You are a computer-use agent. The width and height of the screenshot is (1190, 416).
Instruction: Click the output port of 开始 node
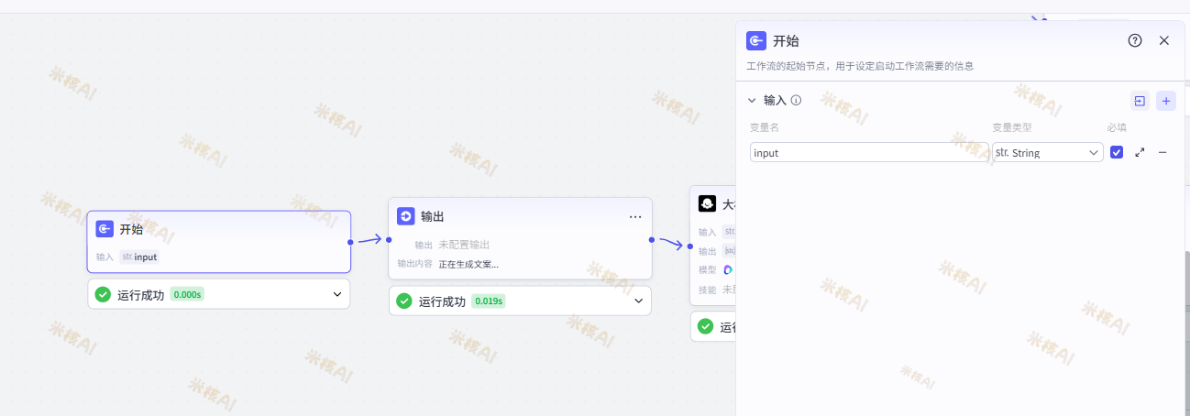click(350, 242)
